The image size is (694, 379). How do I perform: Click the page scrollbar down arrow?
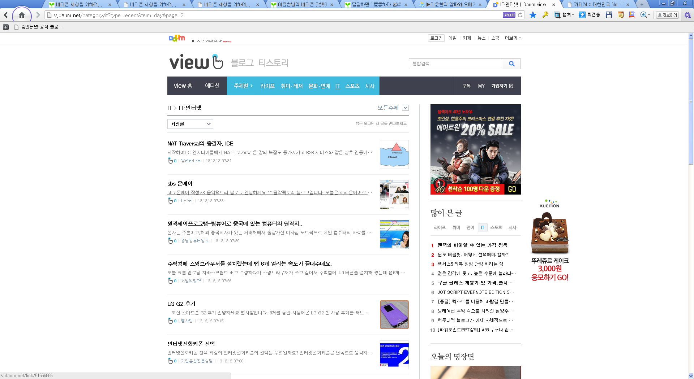(691, 376)
